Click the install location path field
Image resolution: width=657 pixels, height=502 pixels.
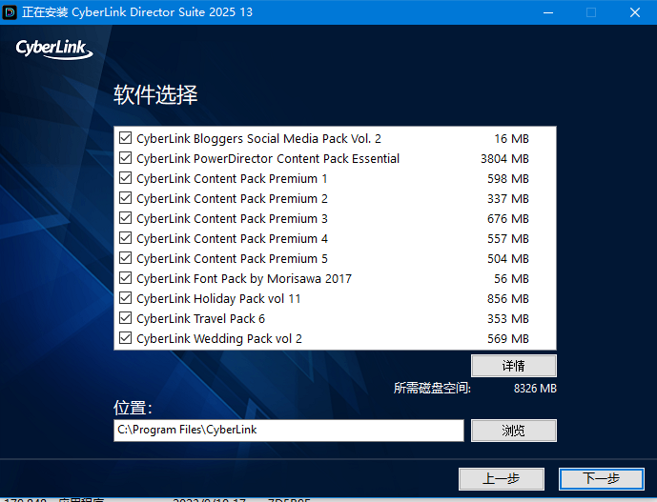click(289, 431)
